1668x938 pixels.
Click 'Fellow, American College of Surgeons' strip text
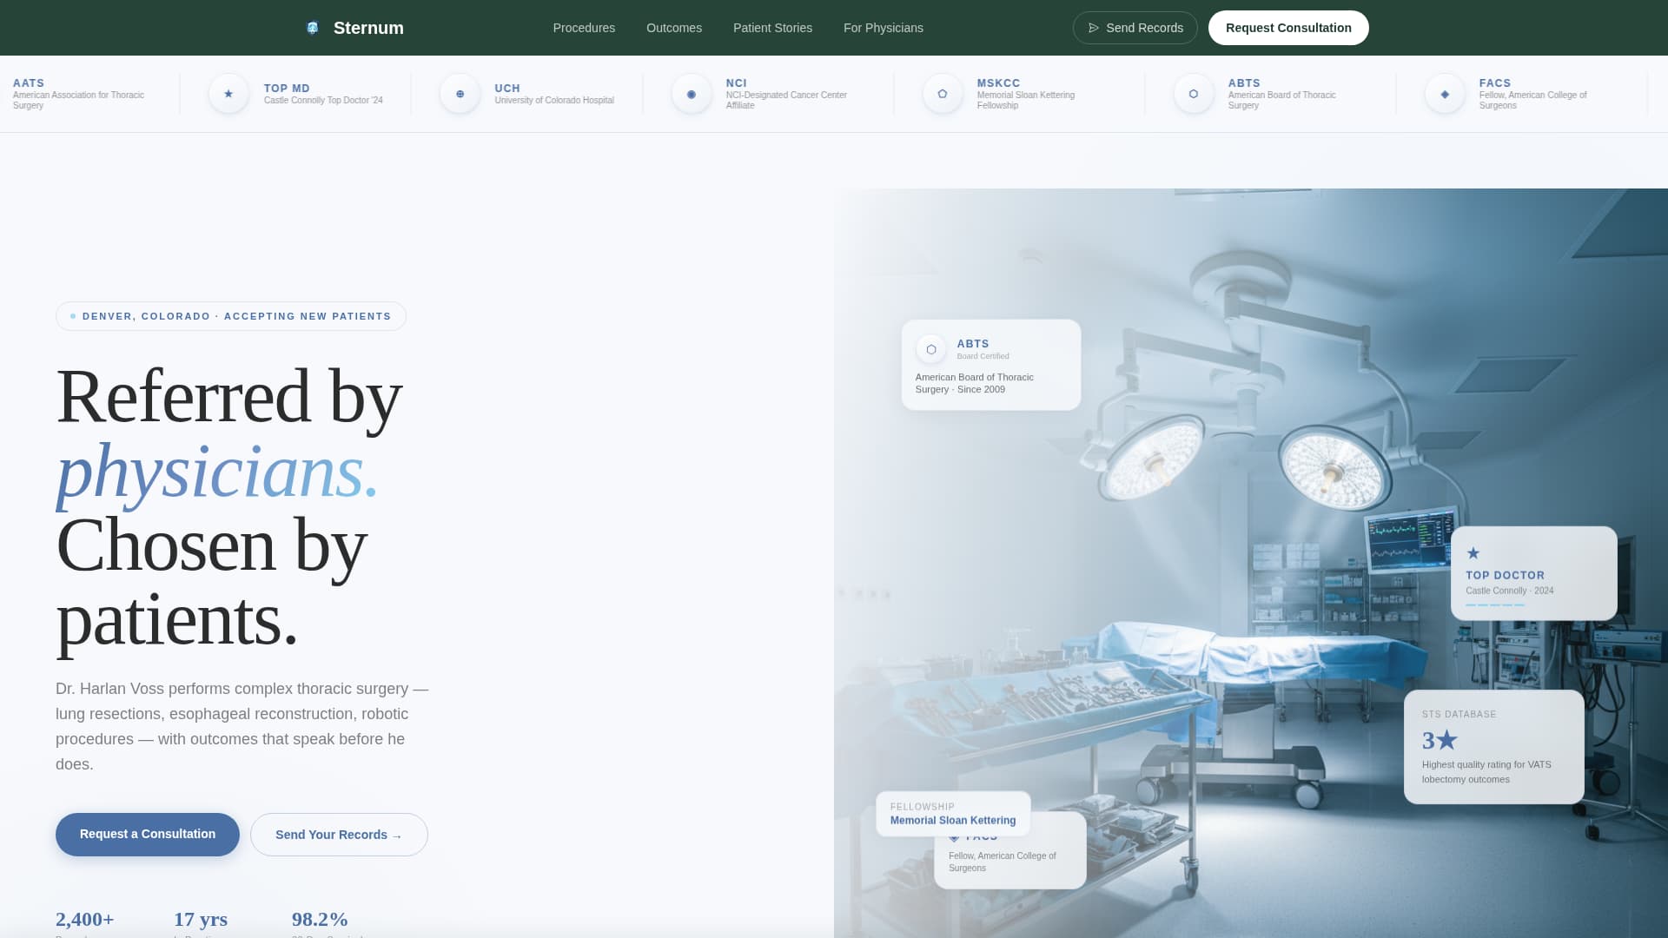pos(1532,100)
